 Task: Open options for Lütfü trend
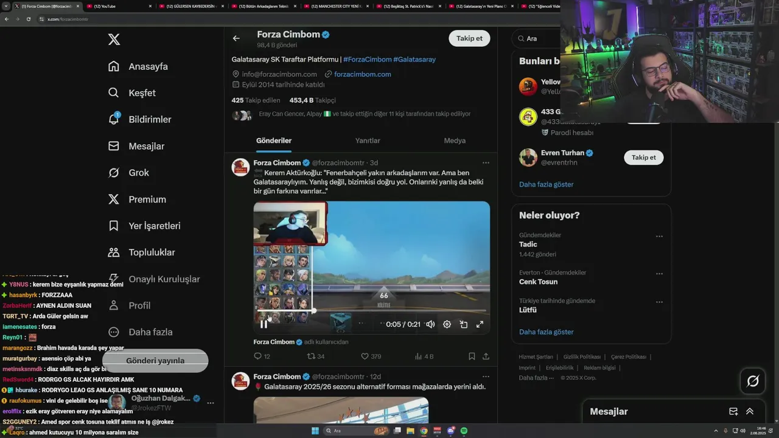click(659, 302)
